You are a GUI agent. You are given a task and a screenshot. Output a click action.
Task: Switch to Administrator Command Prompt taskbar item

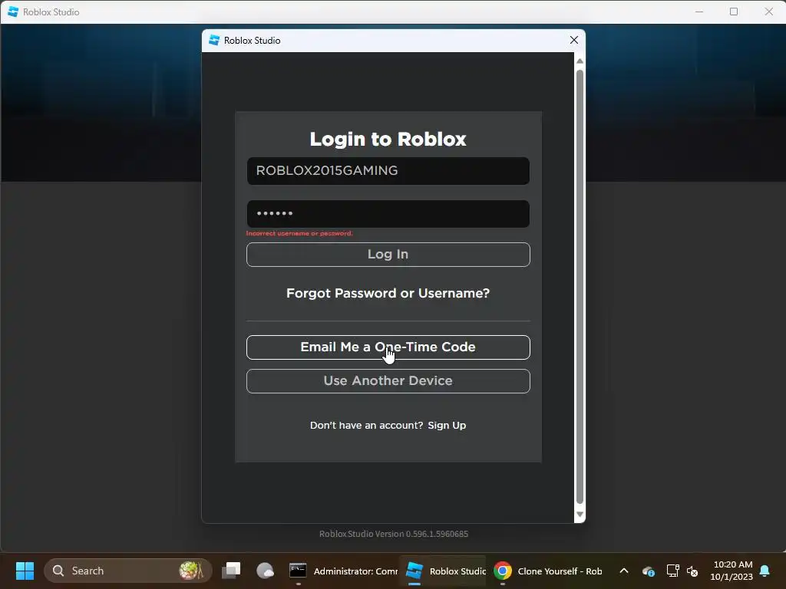pos(343,571)
